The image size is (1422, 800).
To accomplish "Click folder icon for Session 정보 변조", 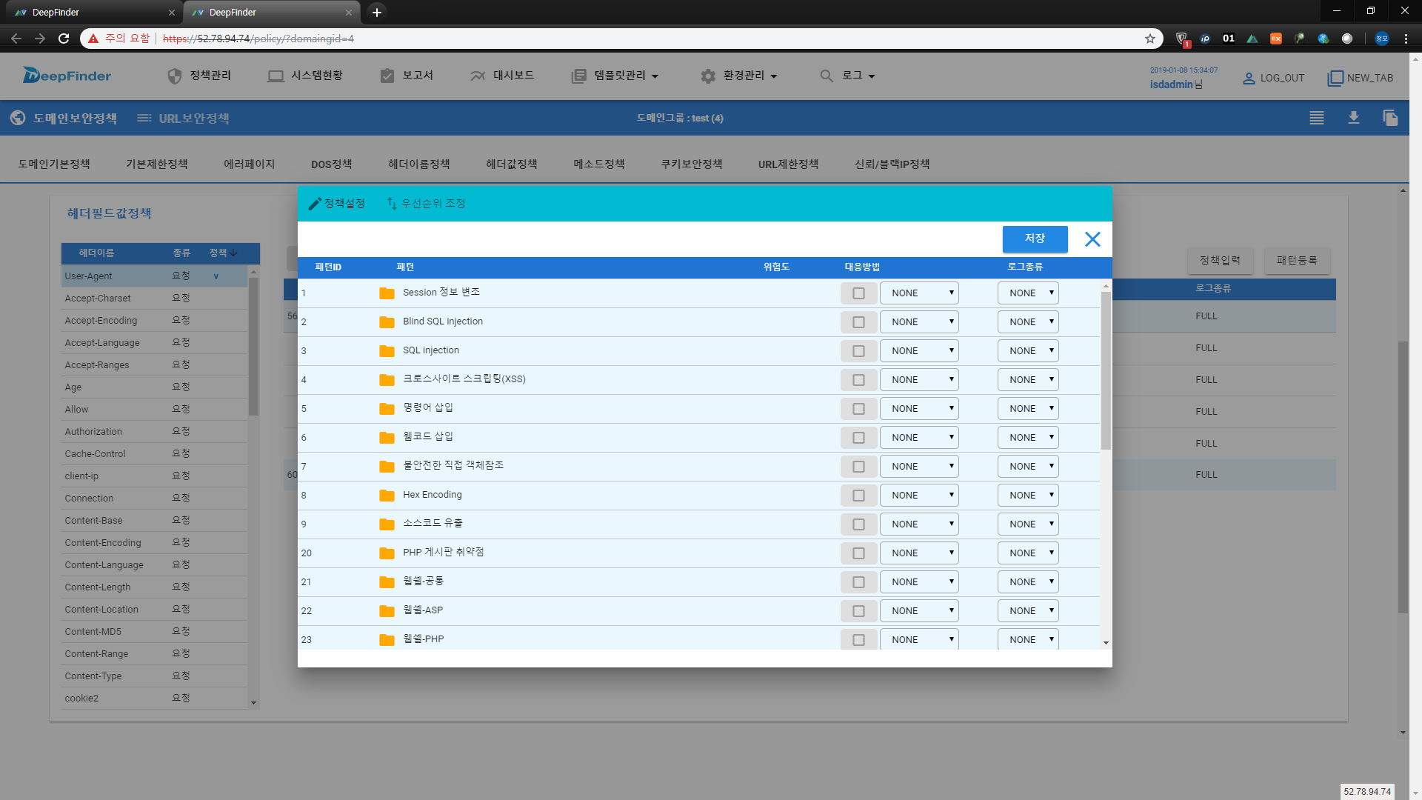I will 387,293.
